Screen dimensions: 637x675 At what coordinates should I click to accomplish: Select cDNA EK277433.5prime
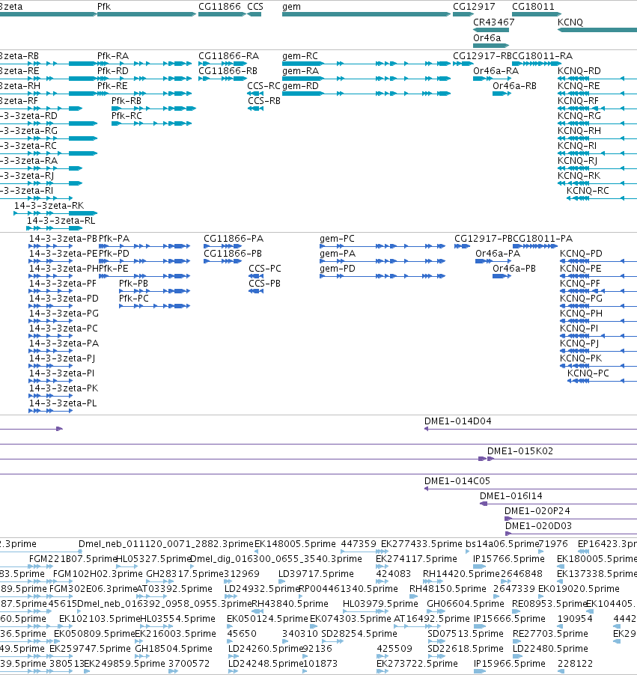coord(421,544)
